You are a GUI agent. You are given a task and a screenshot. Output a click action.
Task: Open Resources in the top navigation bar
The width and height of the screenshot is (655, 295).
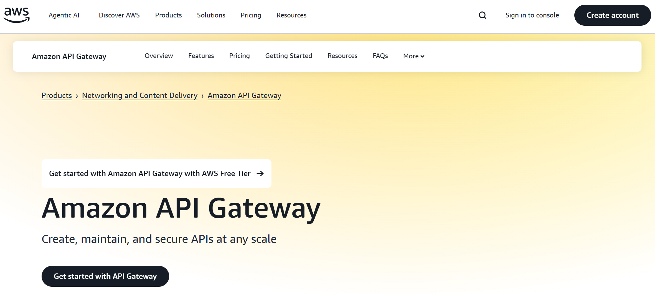(291, 15)
